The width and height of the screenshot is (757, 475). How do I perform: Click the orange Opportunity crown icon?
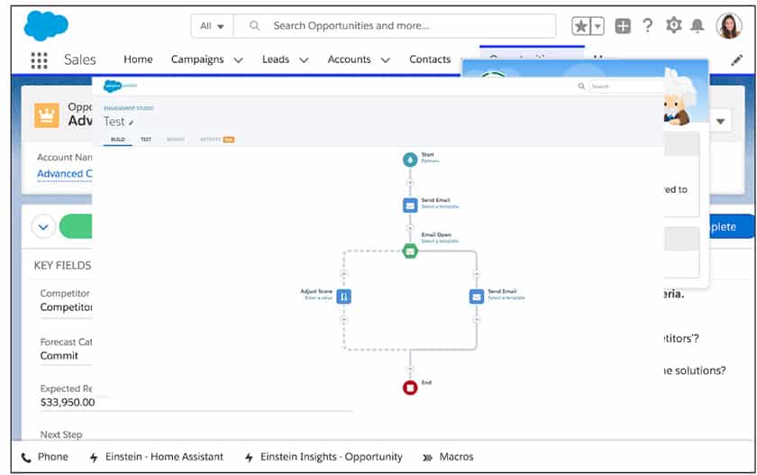click(x=47, y=115)
